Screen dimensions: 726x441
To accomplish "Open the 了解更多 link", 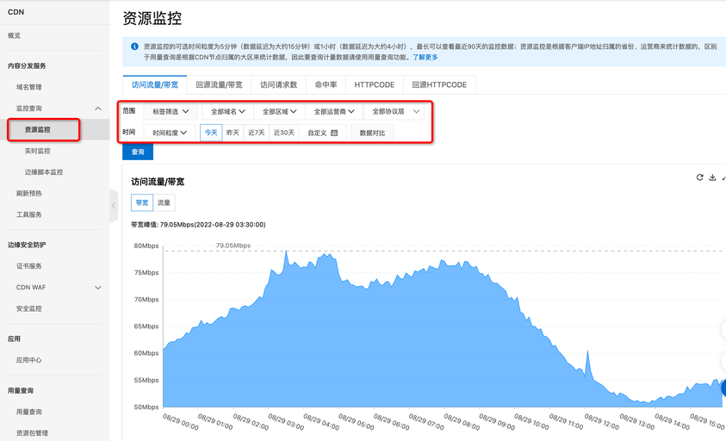I will coord(425,58).
